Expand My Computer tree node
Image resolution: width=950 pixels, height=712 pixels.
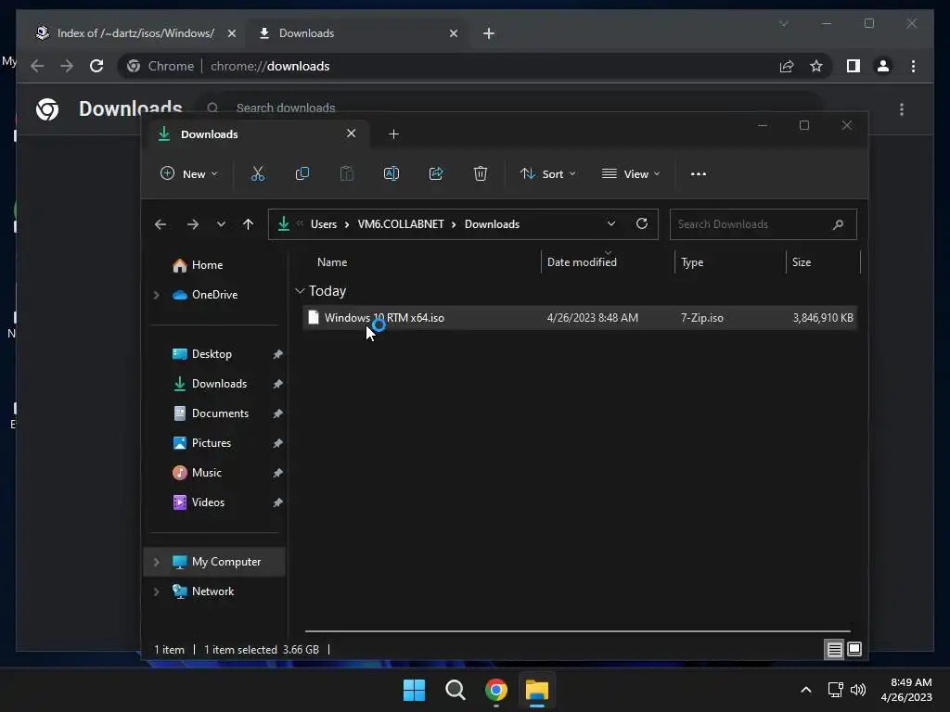pos(156,562)
